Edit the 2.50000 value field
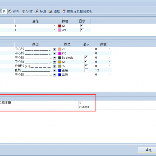The width and height of the screenshot is (156, 156). (x=87, y=107)
